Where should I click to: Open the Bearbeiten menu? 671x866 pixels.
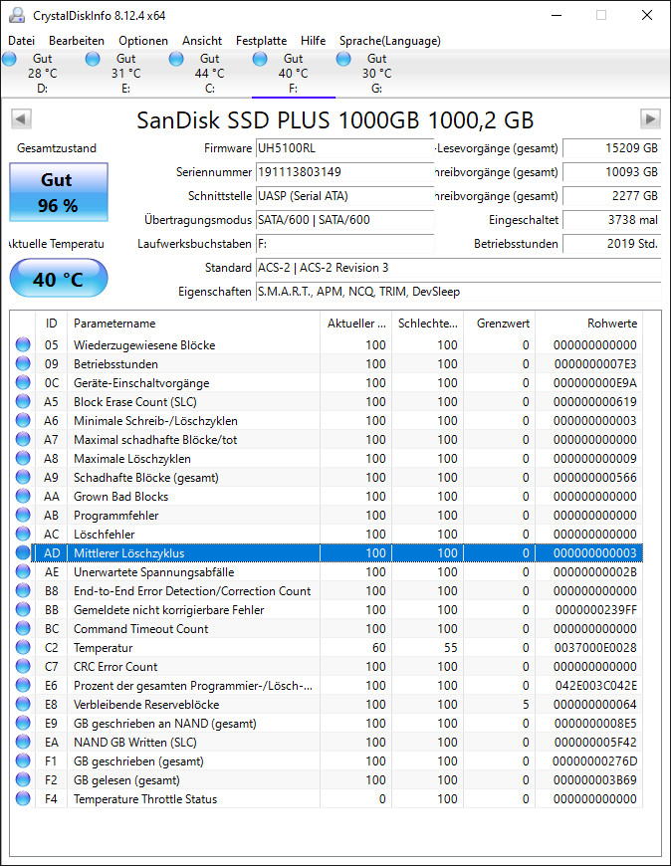[77, 41]
